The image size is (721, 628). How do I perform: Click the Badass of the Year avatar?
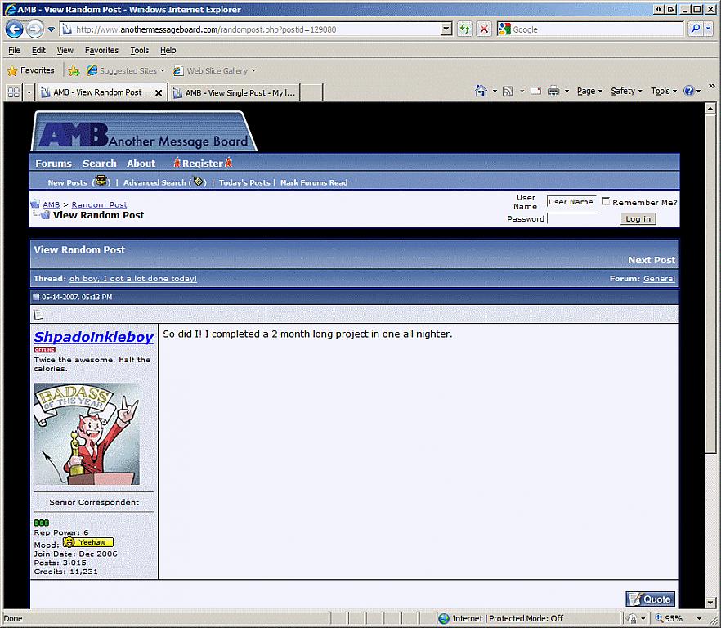click(87, 434)
